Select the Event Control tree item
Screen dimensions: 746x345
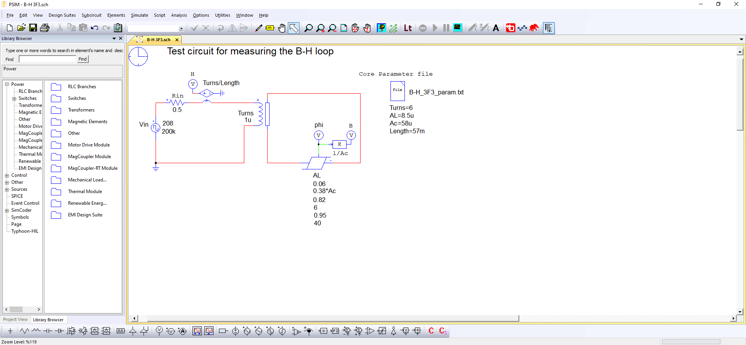[x=25, y=203]
